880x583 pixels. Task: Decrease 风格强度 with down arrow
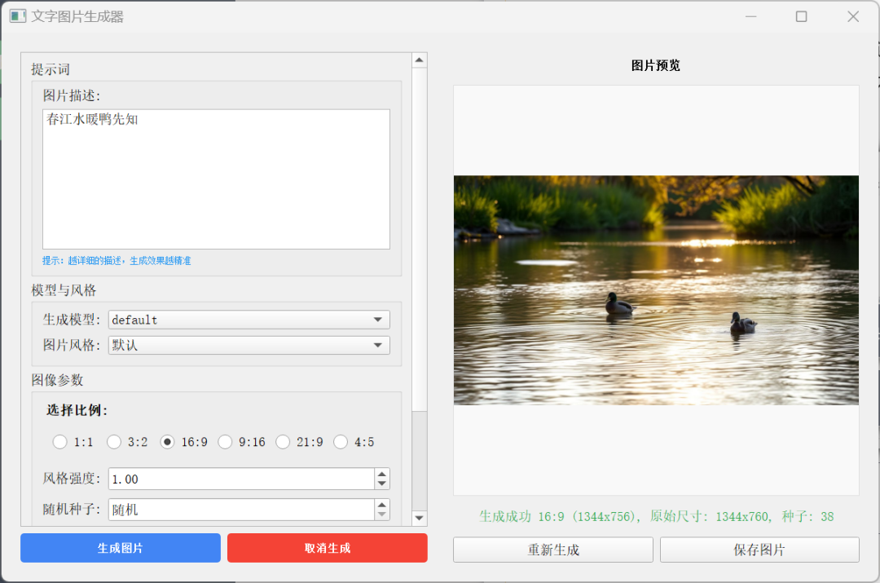pyautogui.click(x=381, y=484)
